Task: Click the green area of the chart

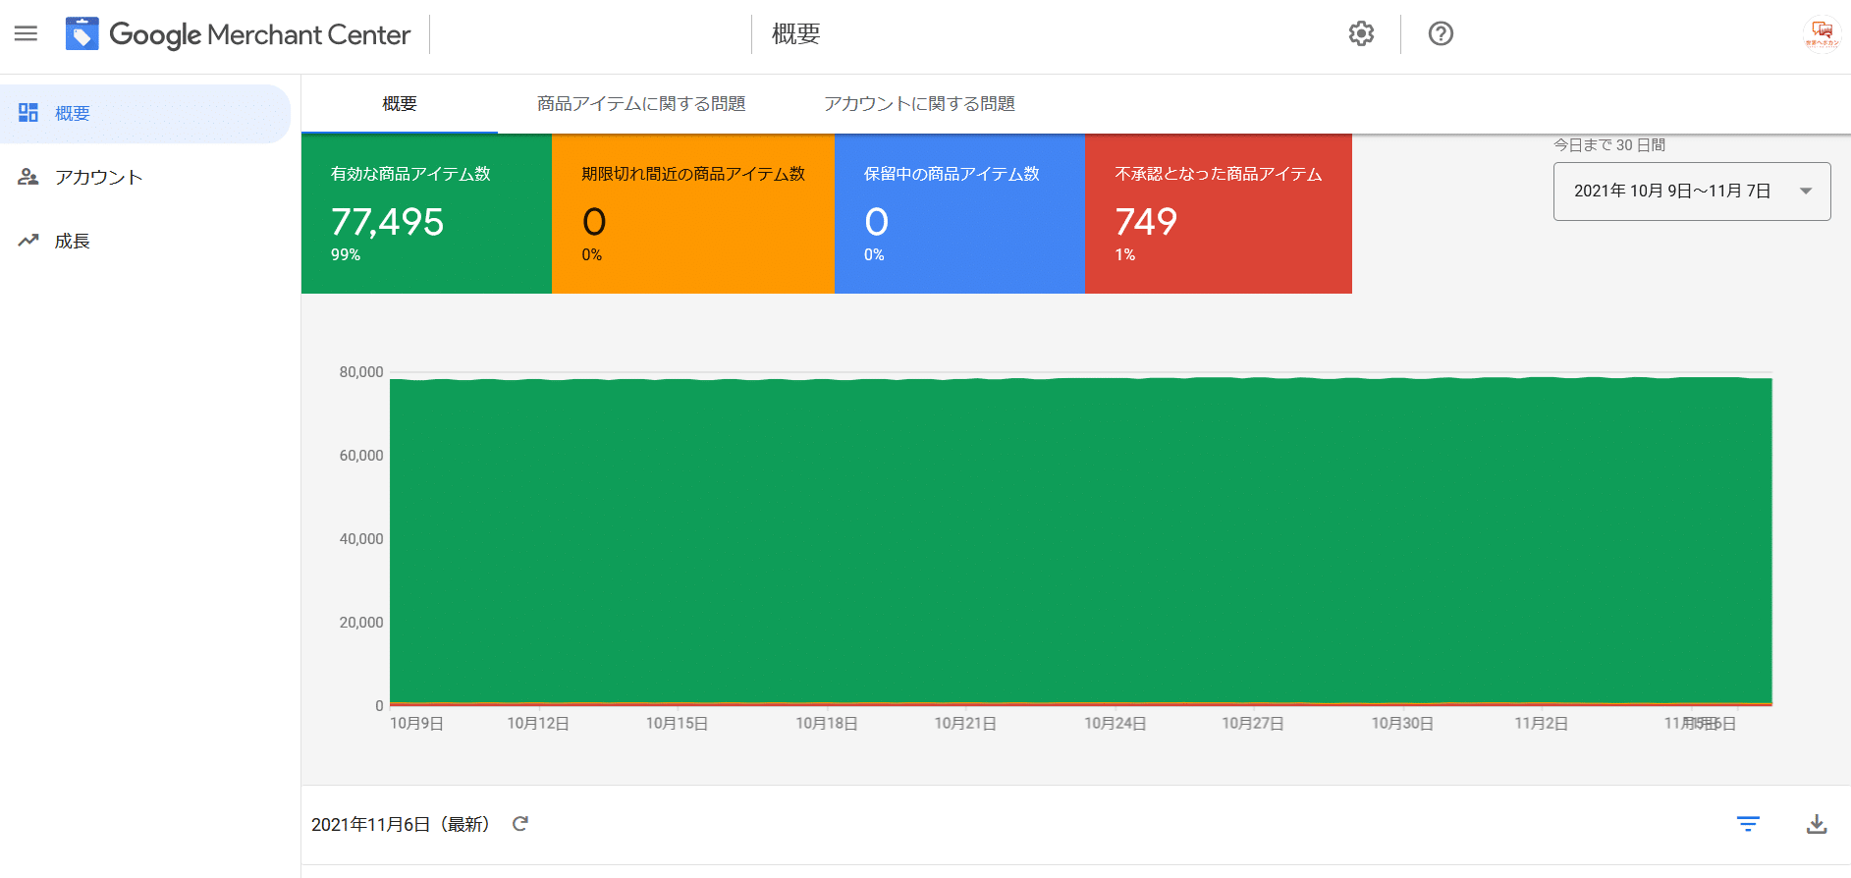Action: (1080, 540)
